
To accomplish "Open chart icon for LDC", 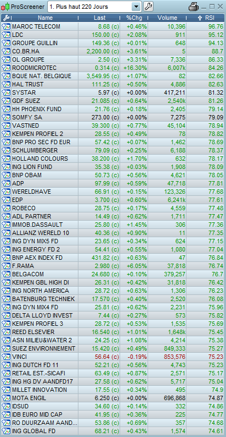I will [x=6, y=35].
